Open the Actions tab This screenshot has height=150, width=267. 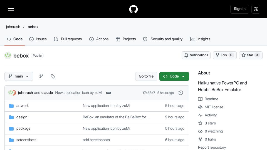[99, 39]
